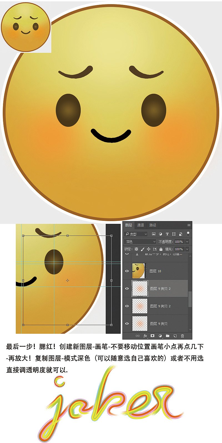Click the 图层 9 拷贝 layer thumbnail
The image size is (222, 443).
140,324
